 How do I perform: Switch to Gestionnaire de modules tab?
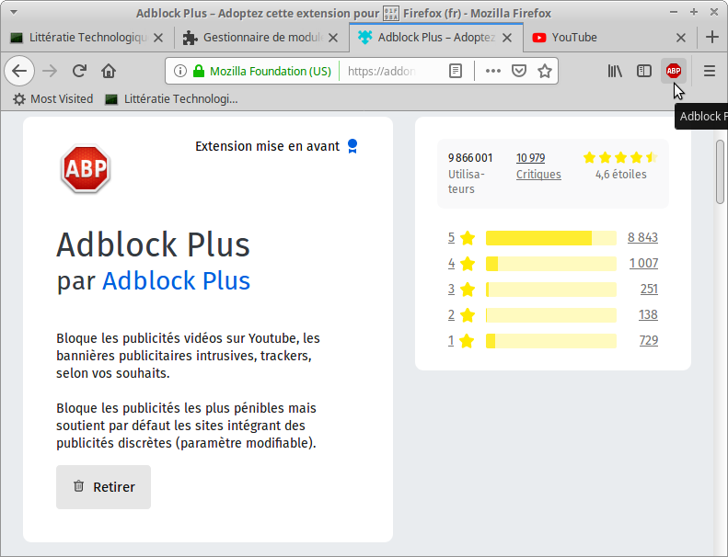click(251, 38)
